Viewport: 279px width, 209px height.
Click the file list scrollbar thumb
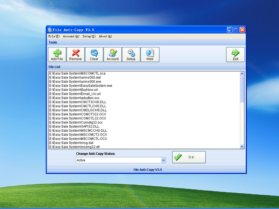[x=242, y=89]
